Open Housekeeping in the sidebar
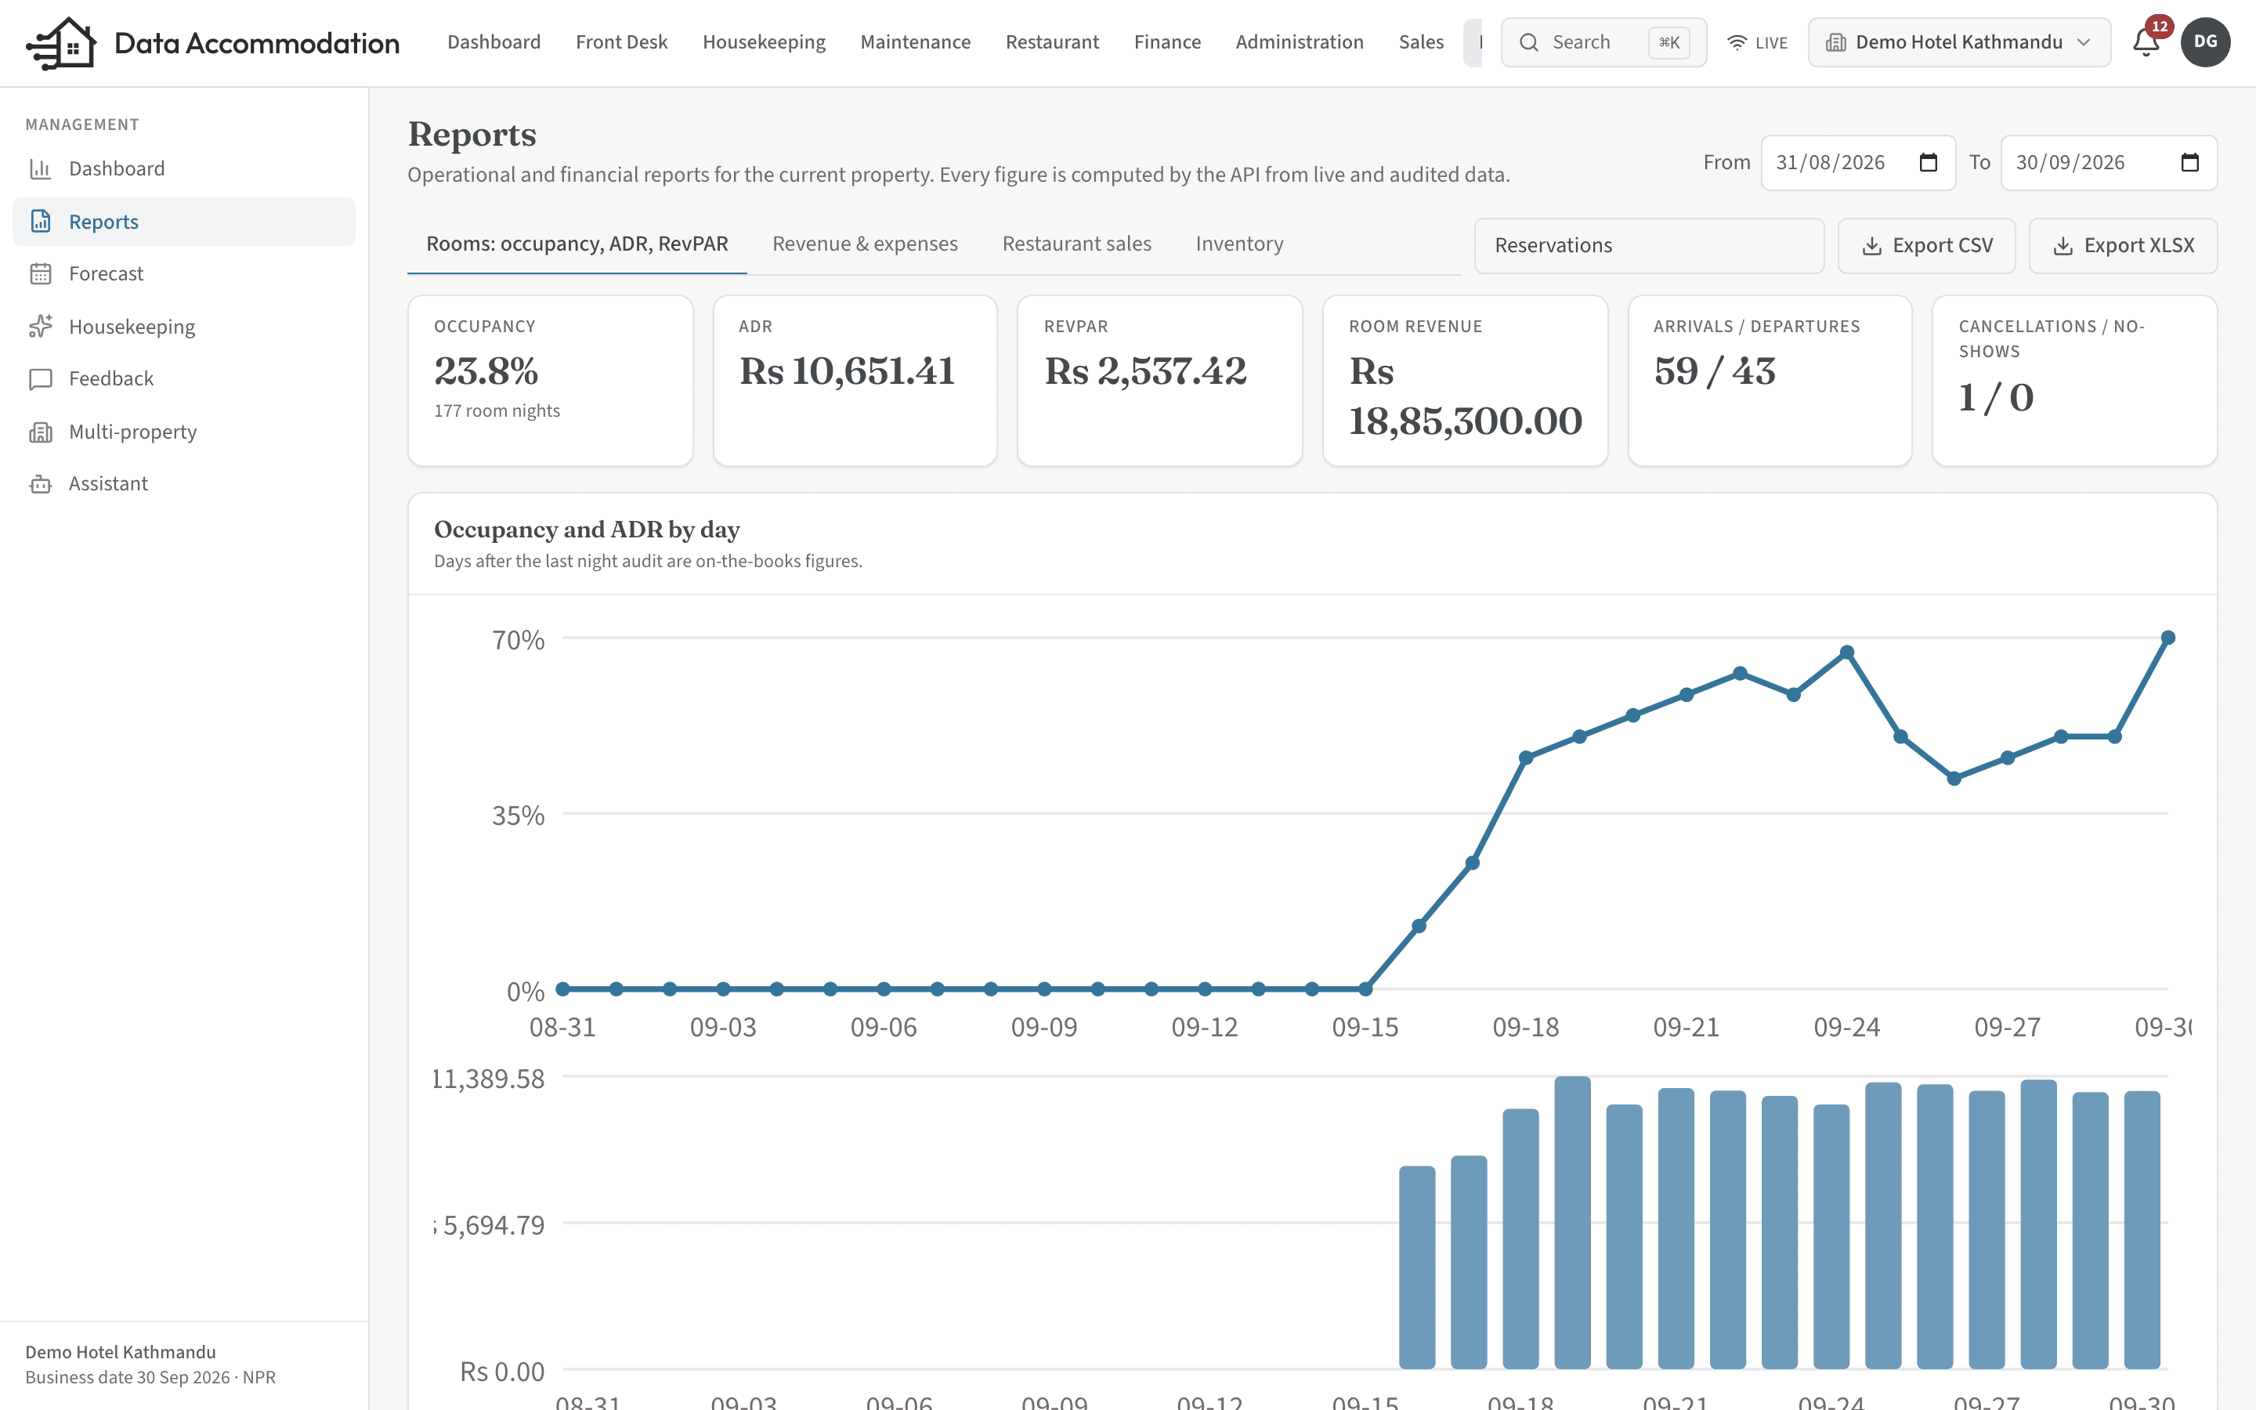This screenshot has height=1410, width=2256. 183,327
